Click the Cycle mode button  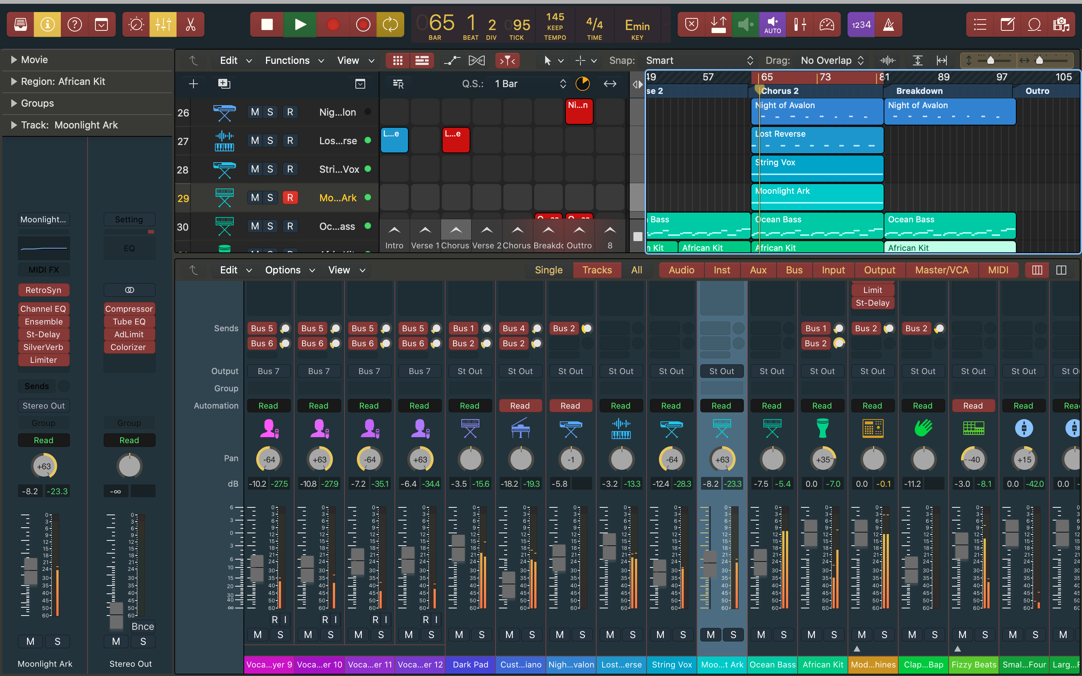390,24
